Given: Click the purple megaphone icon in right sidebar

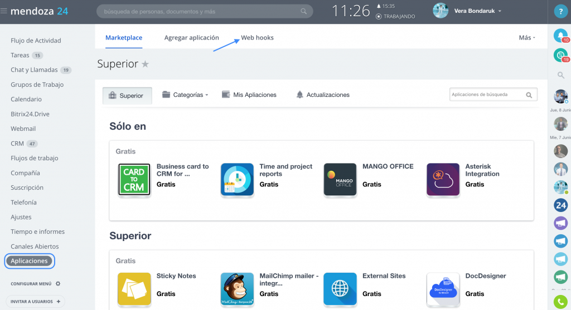Looking at the screenshot, I should click(x=561, y=223).
